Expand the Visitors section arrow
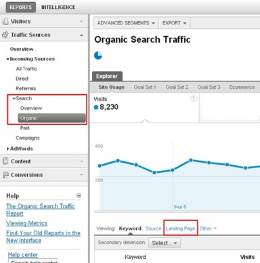 [x=81, y=22]
